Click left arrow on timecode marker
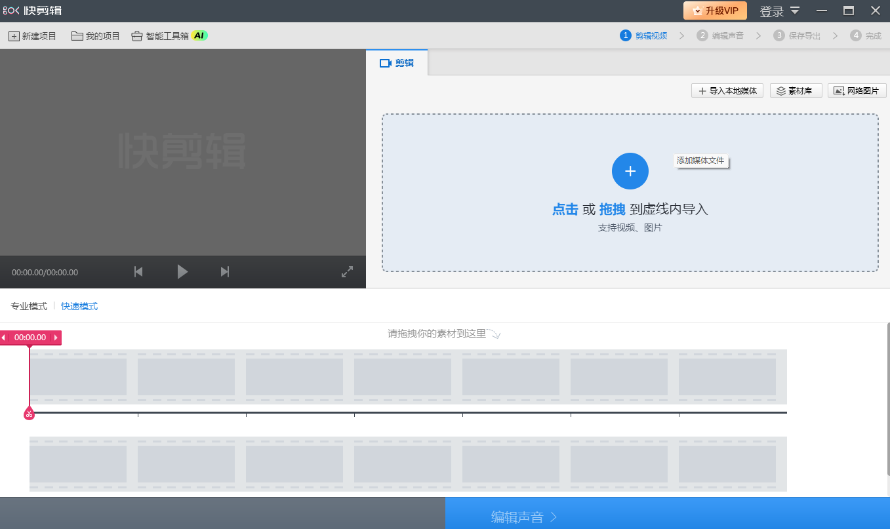 click(4, 338)
